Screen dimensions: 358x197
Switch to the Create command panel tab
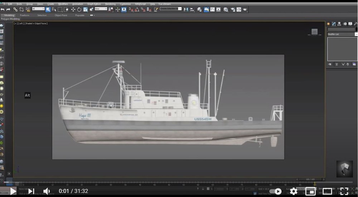click(x=329, y=24)
